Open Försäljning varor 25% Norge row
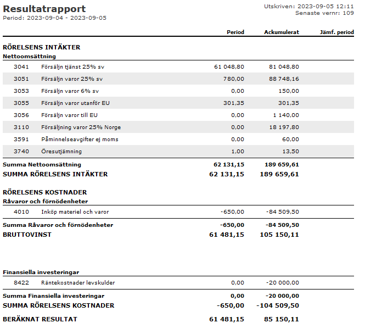Viewport: 365px width, 334px height. (81, 127)
